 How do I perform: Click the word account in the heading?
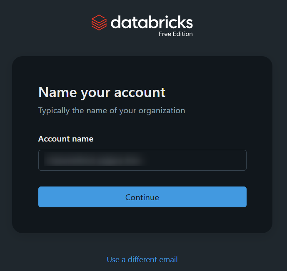pos(140,92)
